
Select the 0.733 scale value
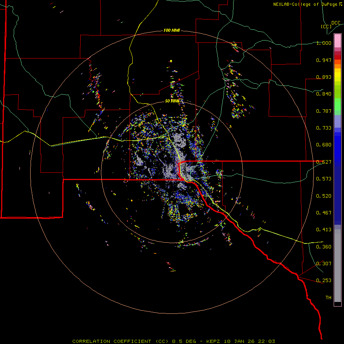coord(324,128)
